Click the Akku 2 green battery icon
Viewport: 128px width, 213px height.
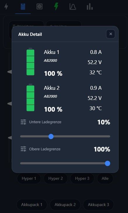[x=30, y=97]
